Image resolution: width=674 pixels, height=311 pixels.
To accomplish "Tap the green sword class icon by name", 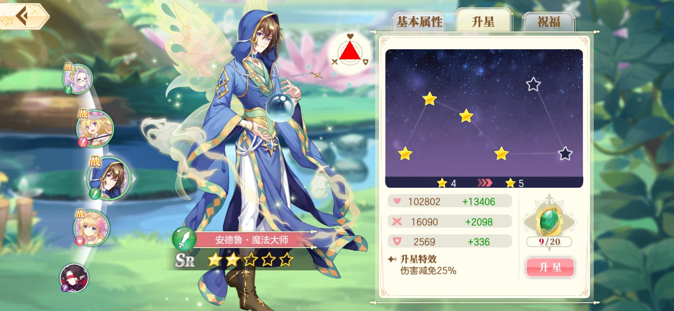I will [184, 239].
